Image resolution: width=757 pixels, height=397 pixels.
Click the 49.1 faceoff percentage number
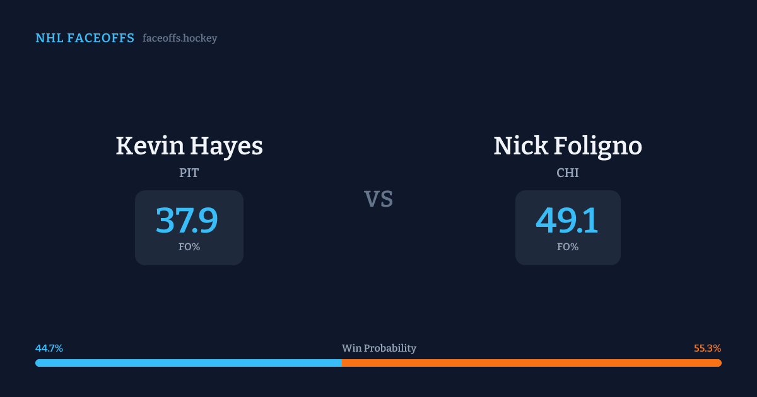[567, 221]
